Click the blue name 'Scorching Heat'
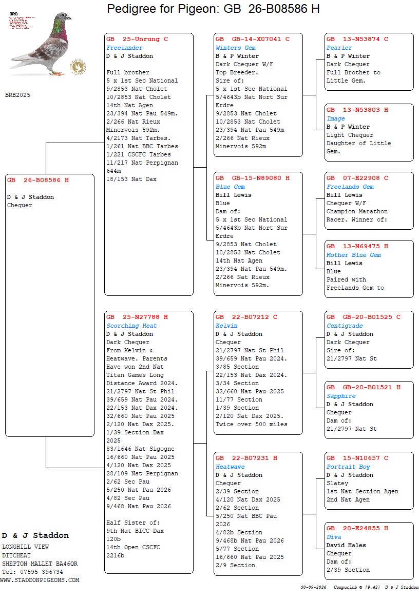This screenshot has width=419, height=601. coord(131,326)
